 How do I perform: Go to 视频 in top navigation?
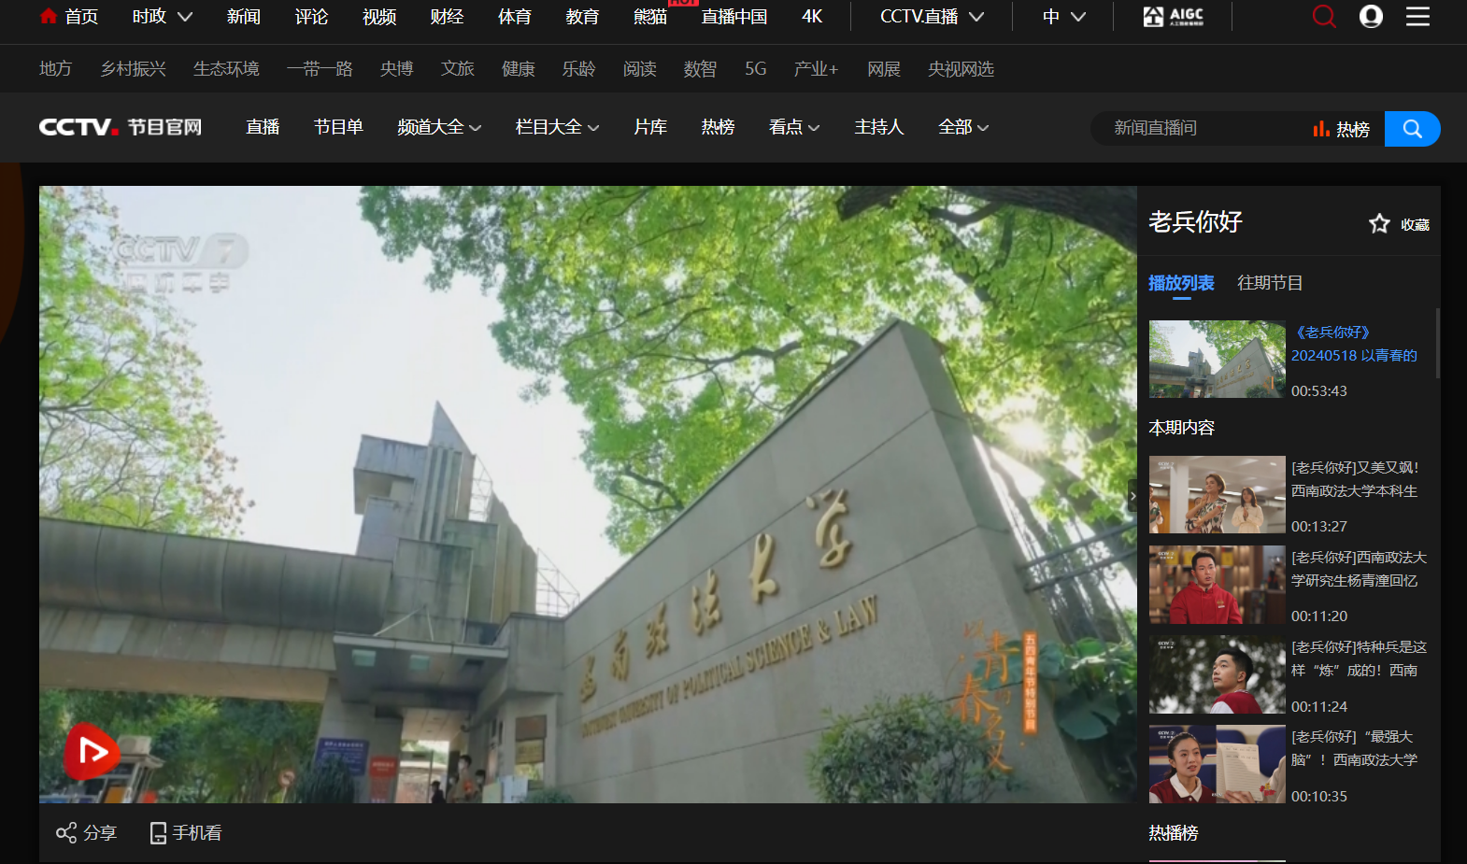click(379, 17)
